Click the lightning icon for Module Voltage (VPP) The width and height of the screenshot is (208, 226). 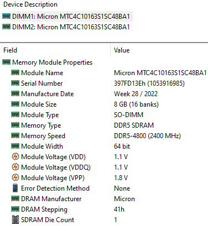15,177
